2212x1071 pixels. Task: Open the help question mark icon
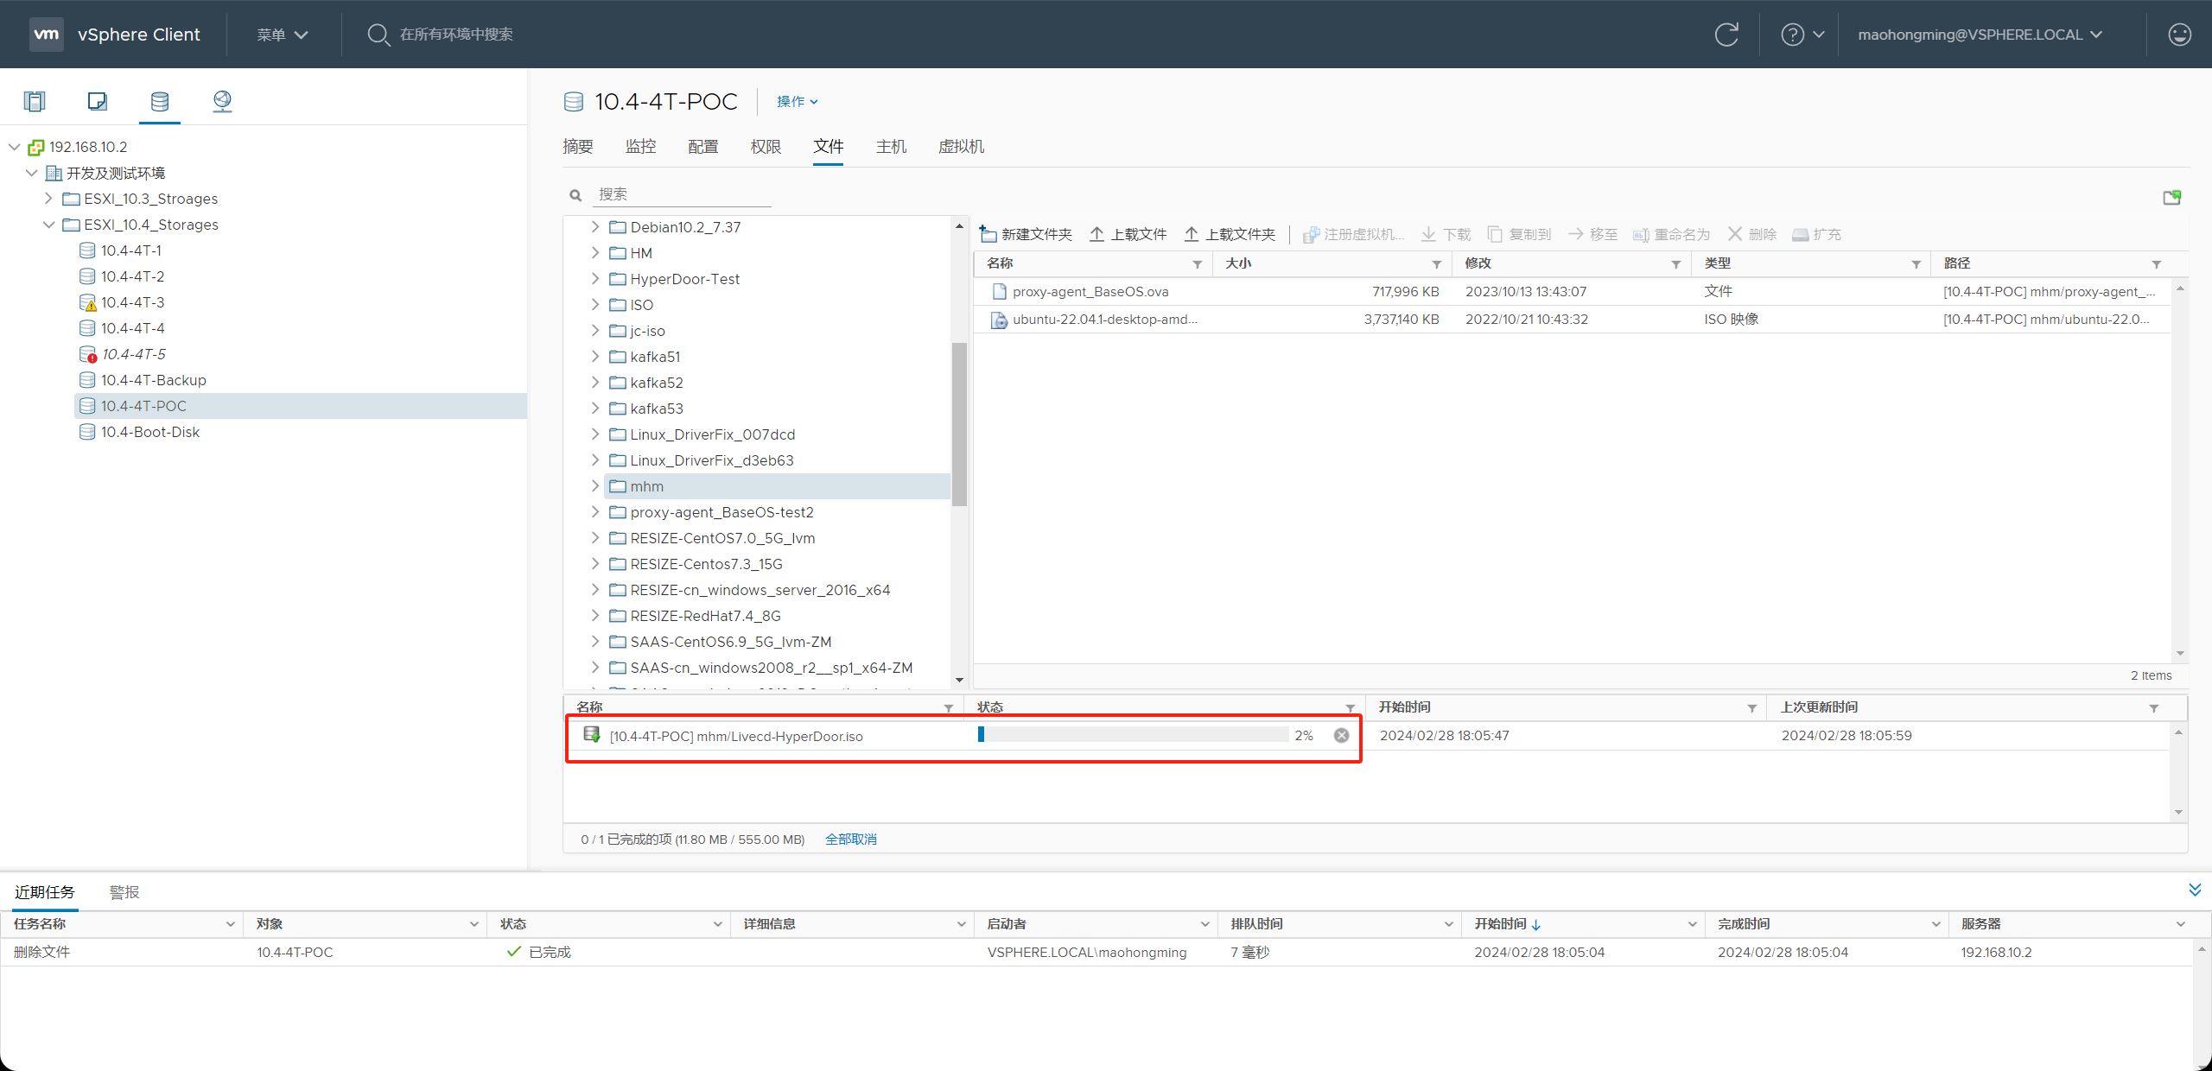tap(1793, 35)
